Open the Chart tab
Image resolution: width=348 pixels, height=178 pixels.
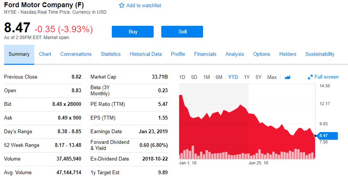click(45, 54)
